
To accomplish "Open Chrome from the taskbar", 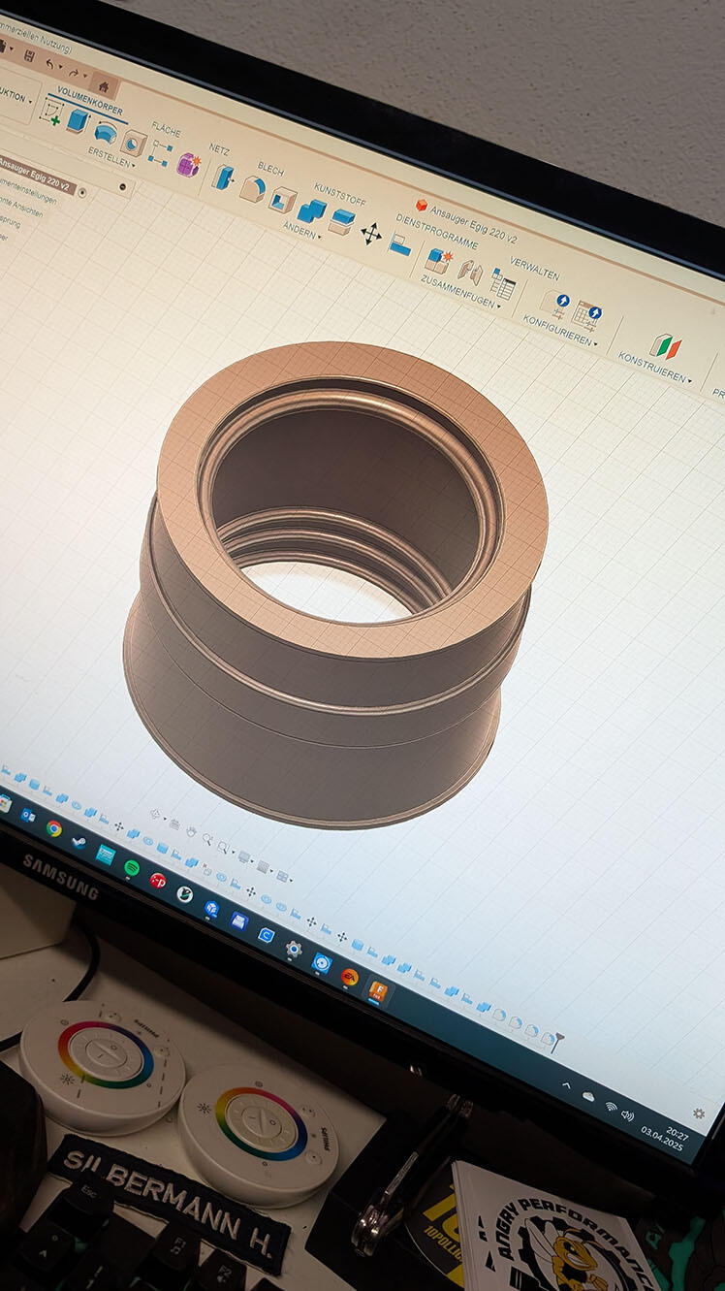I will click(x=53, y=827).
